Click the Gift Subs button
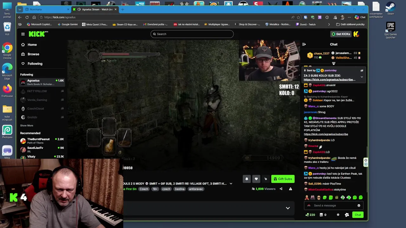 tap(283, 179)
